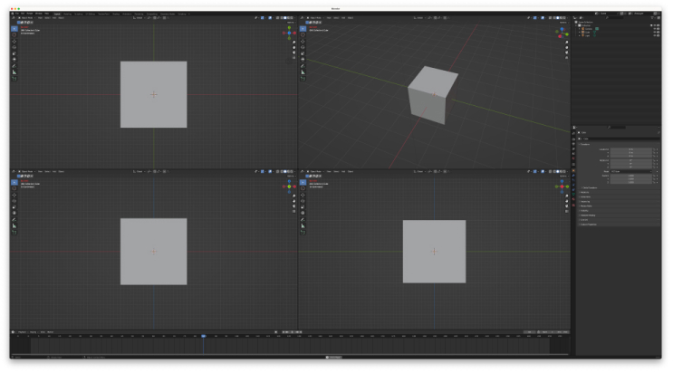Click zoom magnifier icon in perspective viewport

click(x=566, y=42)
